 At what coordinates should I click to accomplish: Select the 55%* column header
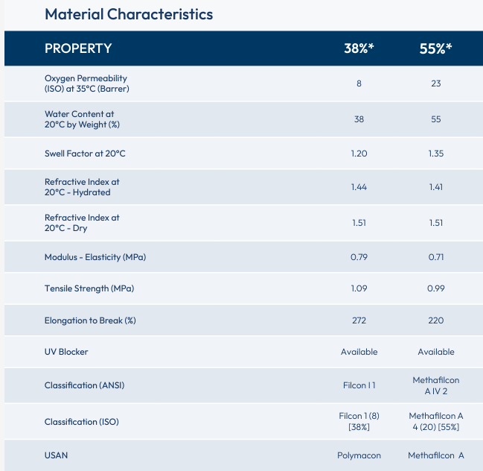pos(435,48)
